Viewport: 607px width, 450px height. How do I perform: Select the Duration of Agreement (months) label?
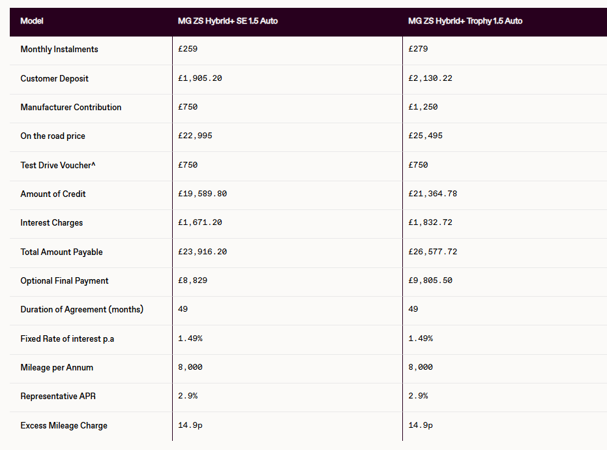(x=81, y=309)
